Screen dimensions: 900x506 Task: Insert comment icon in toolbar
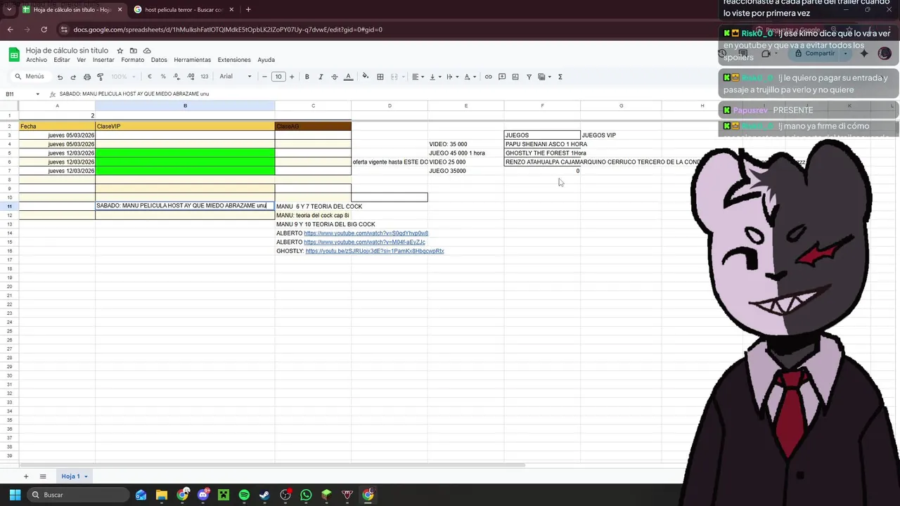(502, 77)
